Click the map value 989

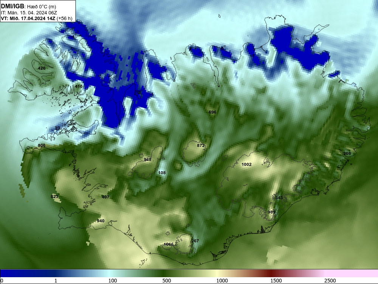point(271,212)
